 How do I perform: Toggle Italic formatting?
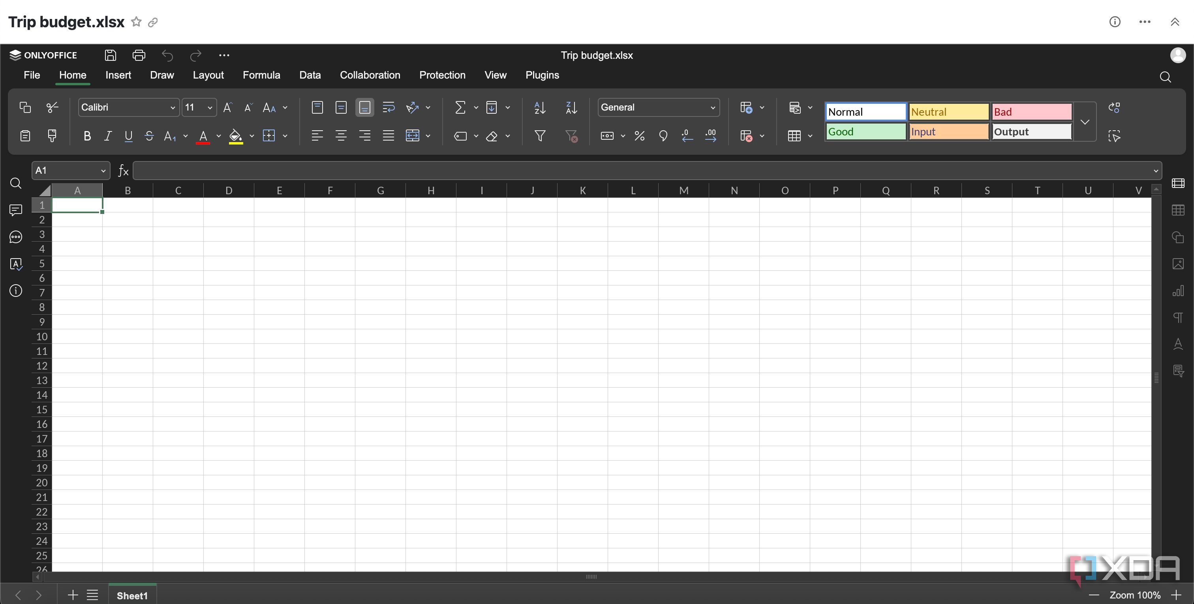pos(107,136)
